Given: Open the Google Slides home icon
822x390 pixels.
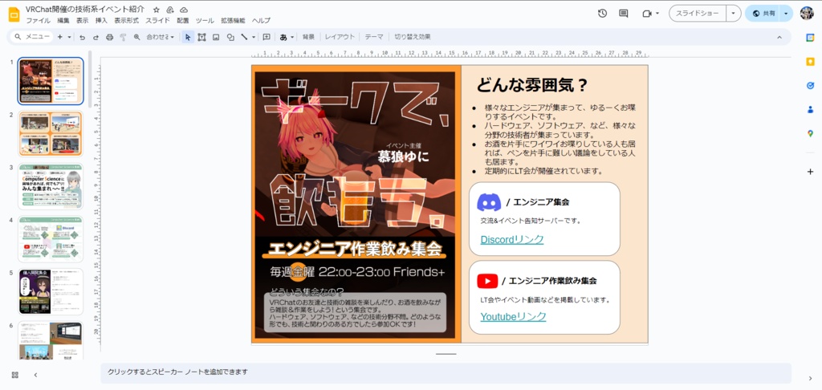Looking at the screenshot, I should [x=14, y=14].
